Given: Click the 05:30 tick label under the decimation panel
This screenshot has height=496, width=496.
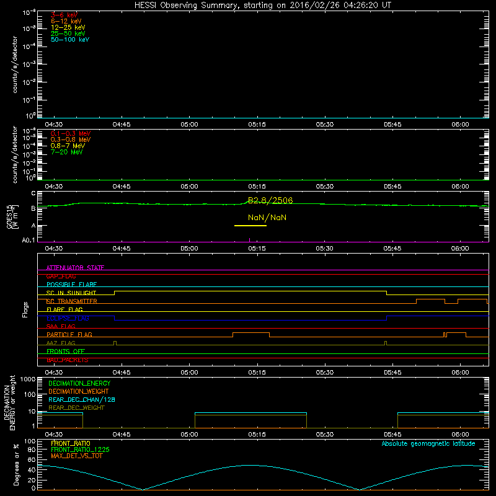Looking at the screenshot, I should click(324, 435).
